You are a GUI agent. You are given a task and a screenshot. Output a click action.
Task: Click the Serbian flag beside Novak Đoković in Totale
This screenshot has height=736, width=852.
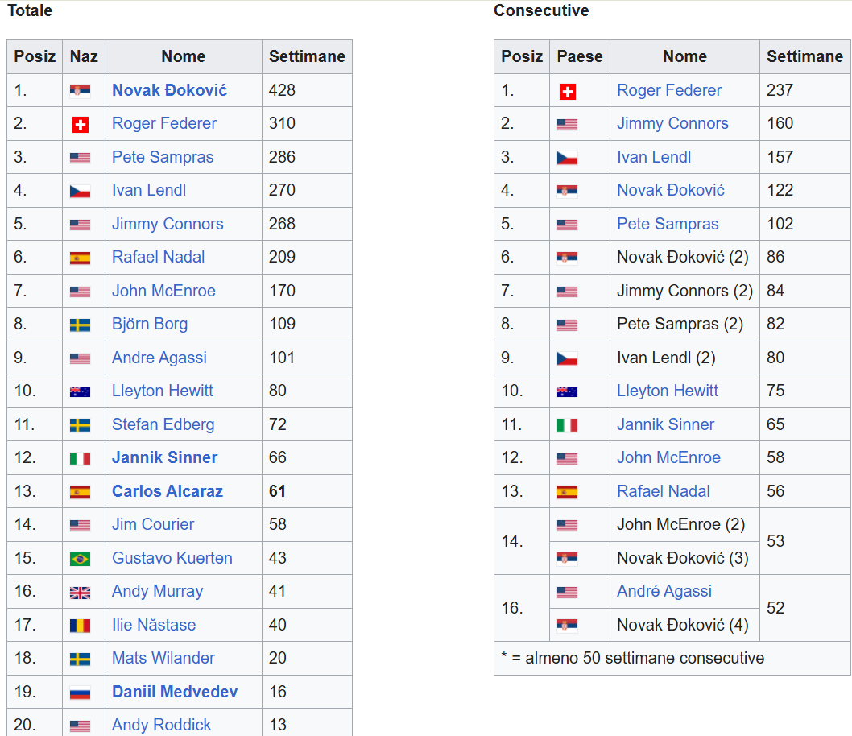tap(80, 91)
